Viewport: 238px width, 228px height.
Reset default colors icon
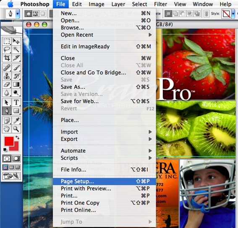point(5,149)
